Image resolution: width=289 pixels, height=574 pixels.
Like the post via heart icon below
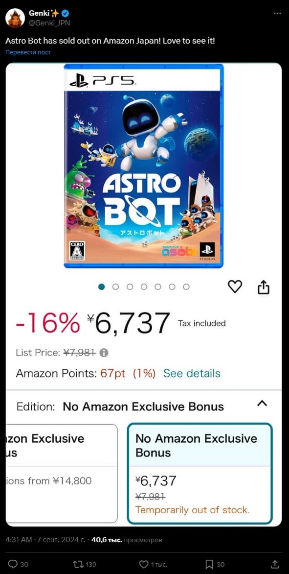coord(144,564)
